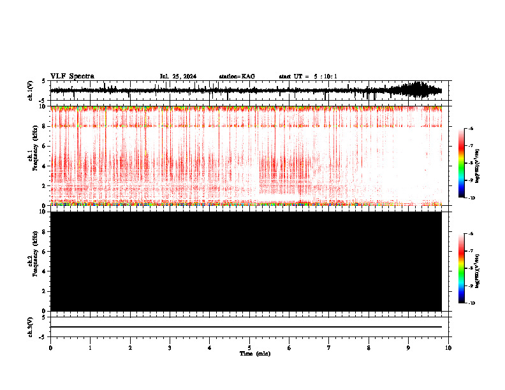This screenshot has width=505, height=390.
Task: Click the ch.1 red spectrogram panel
Action: (x=245, y=155)
